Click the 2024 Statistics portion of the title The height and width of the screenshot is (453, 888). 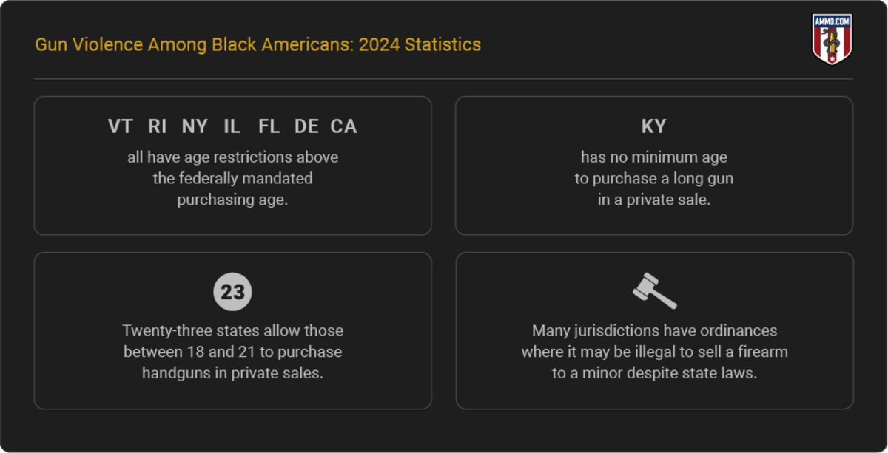420,44
